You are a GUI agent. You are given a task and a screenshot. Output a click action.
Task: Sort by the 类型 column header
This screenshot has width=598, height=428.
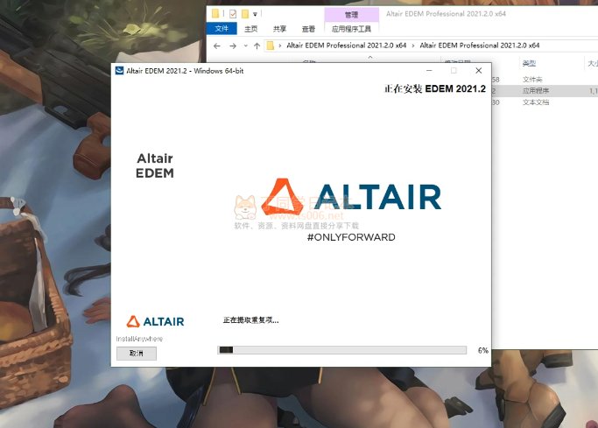[x=529, y=63]
